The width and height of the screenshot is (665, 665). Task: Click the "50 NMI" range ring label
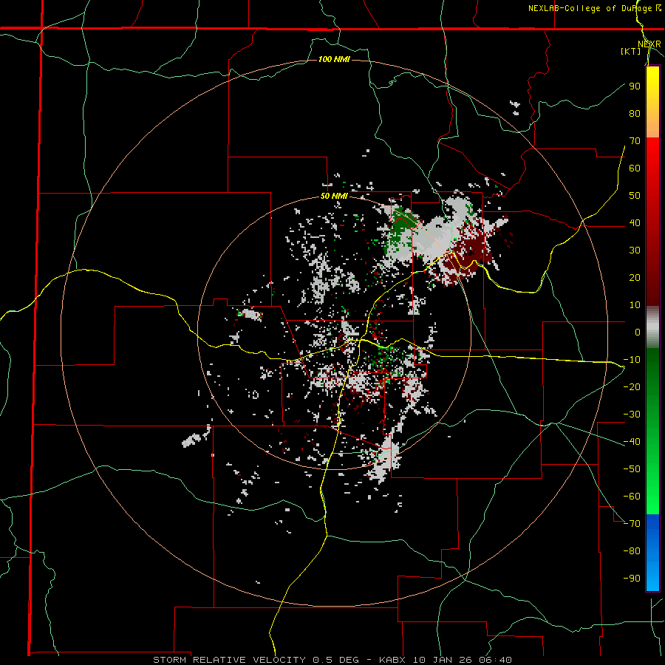click(334, 196)
